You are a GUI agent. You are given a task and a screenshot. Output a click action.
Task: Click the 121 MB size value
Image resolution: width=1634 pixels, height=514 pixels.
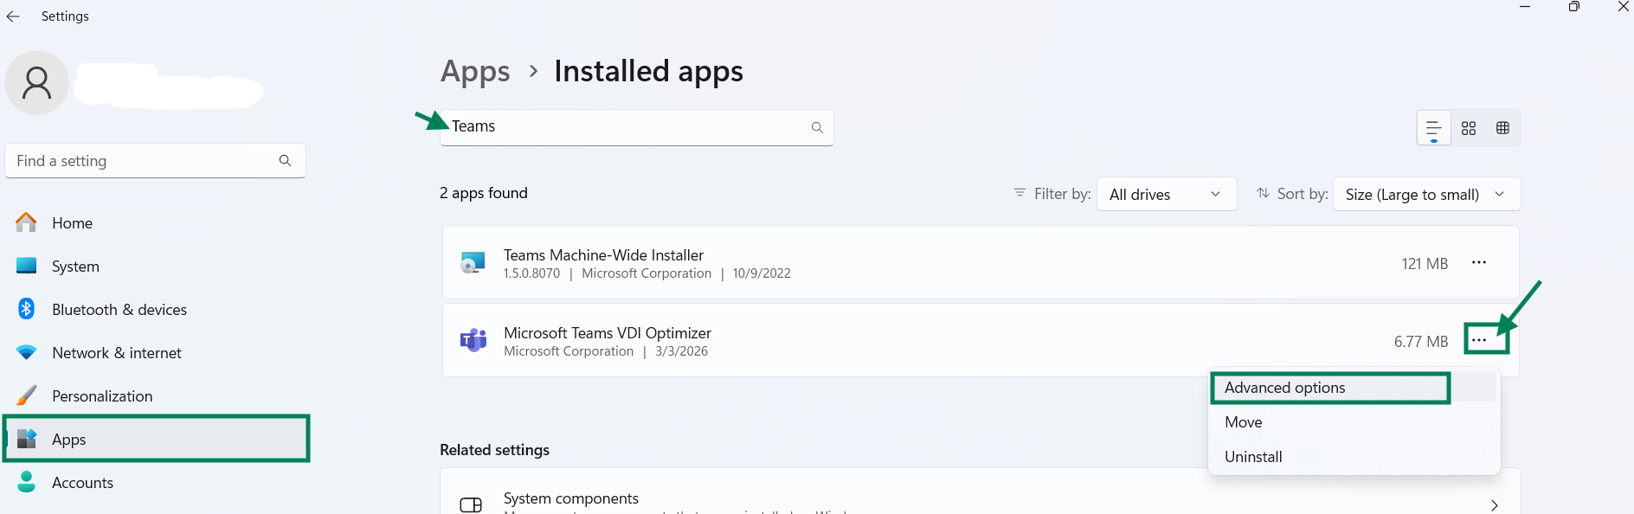point(1425,264)
